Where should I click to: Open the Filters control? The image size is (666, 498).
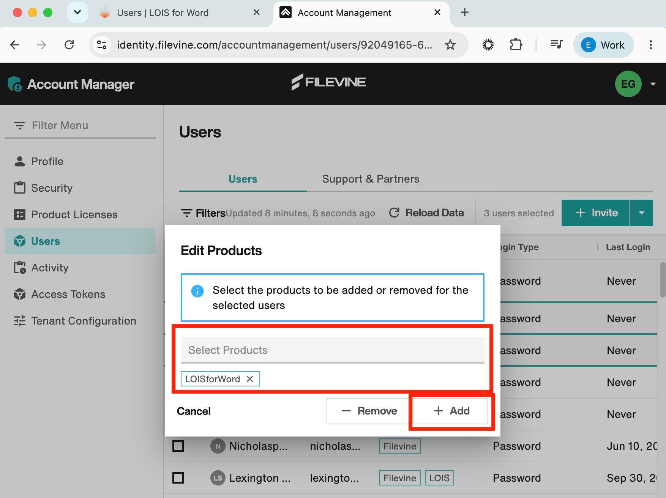coord(203,213)
